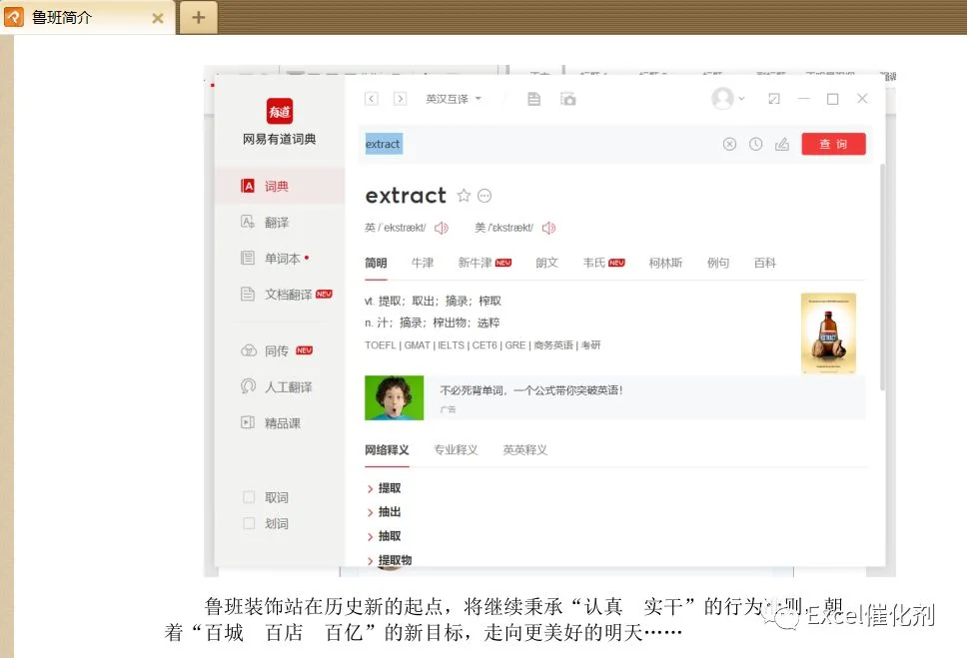Click the surprised boy ad image

[x=394, y=397]
